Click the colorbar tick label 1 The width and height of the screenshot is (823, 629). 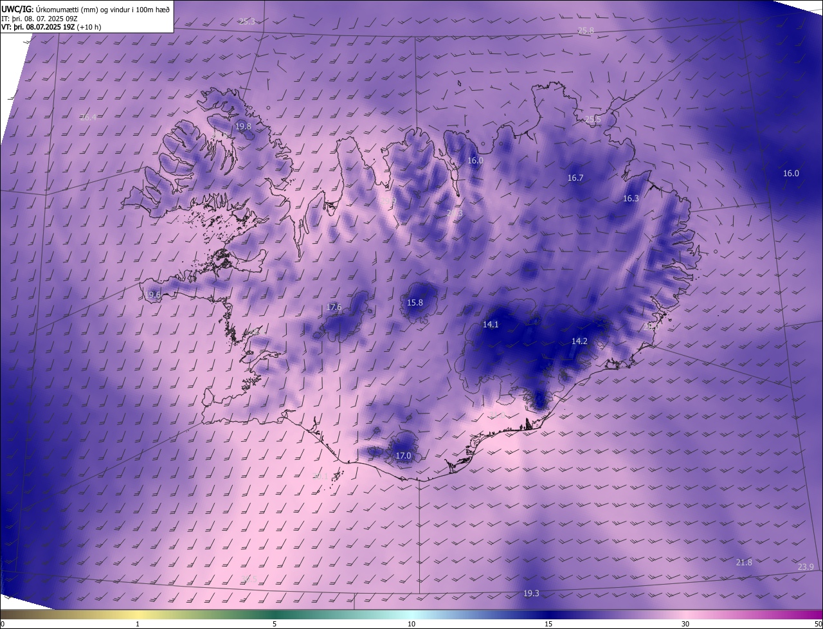click(138, 624)
